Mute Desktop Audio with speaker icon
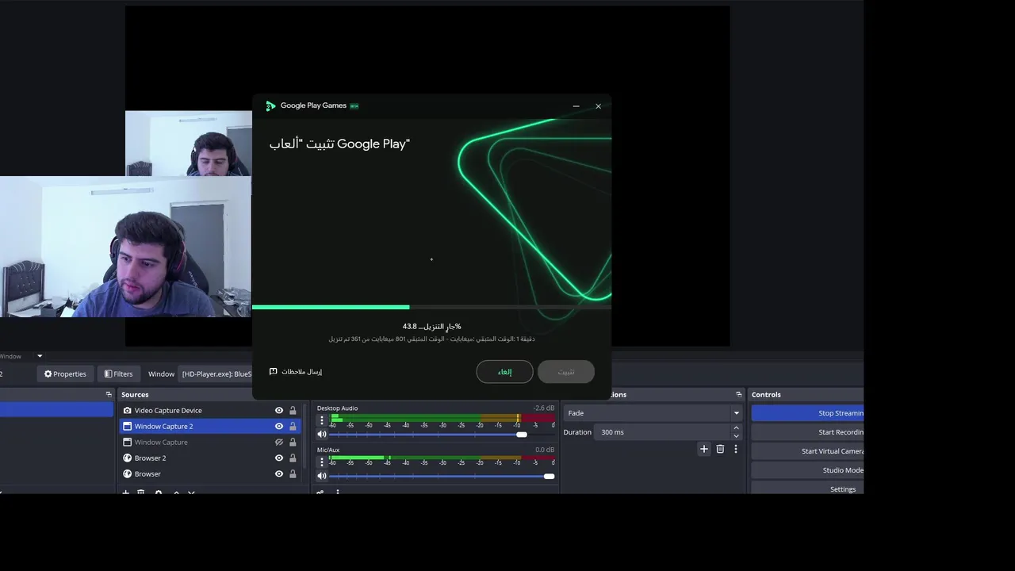 pos(322,434)
